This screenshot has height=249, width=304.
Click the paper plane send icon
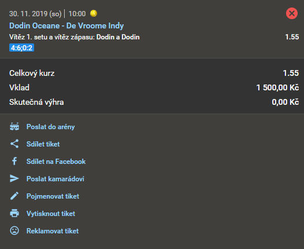click(14, 178)
